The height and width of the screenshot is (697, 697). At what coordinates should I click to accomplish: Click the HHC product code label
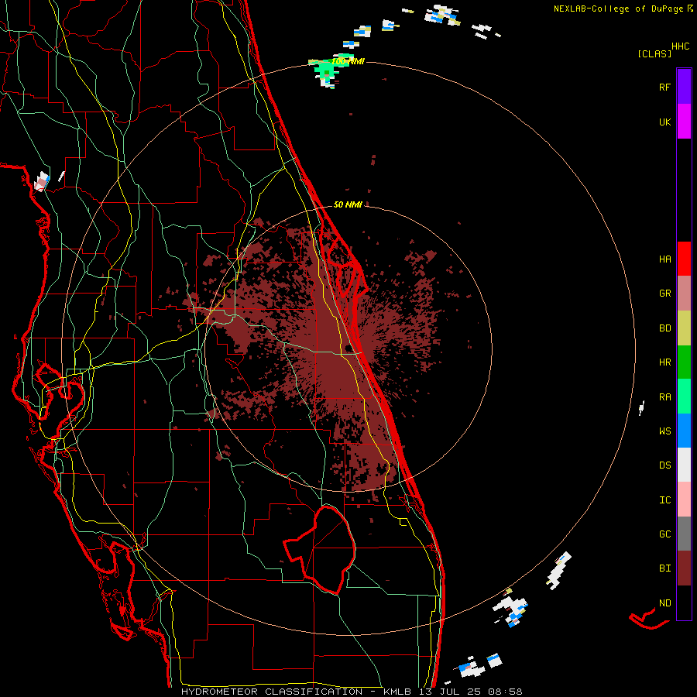coord(681,46)
